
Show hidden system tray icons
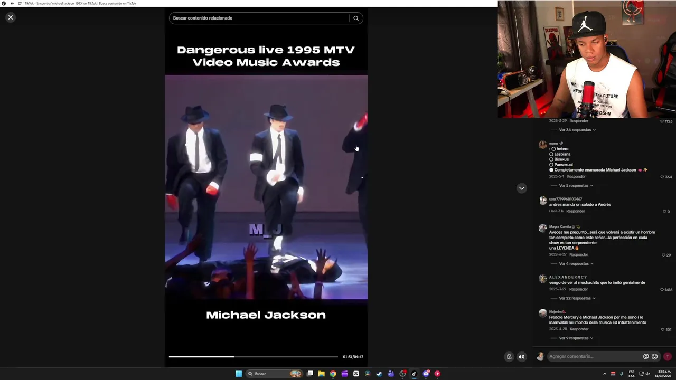click(605, 374)
